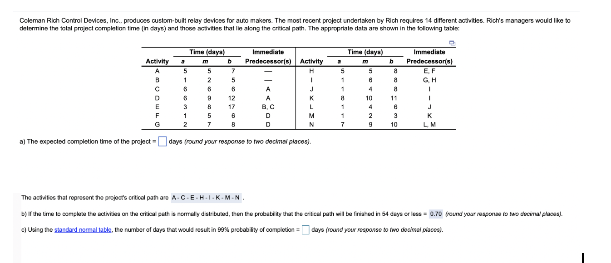Click the expected completion time answer box

click(163, 141)
